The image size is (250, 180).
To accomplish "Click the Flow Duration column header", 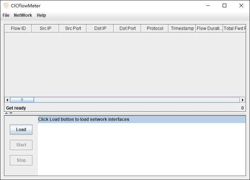I will 209,28.
